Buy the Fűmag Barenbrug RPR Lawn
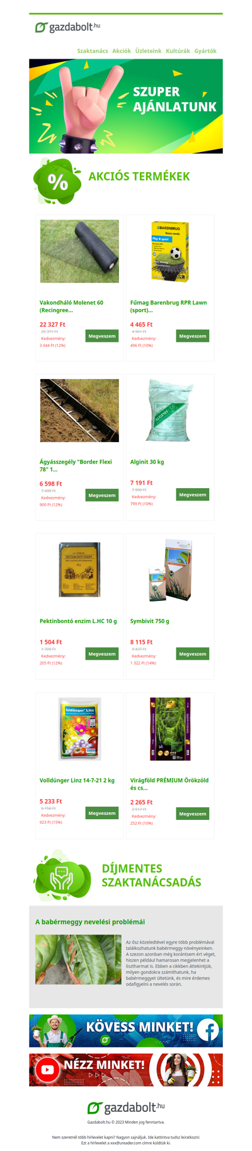 point(193,336)
